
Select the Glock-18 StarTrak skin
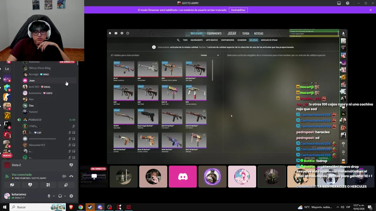pos(148,142)
